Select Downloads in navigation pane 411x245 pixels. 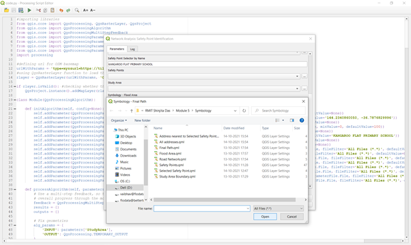pyautogui.click(x=128, y=156)
